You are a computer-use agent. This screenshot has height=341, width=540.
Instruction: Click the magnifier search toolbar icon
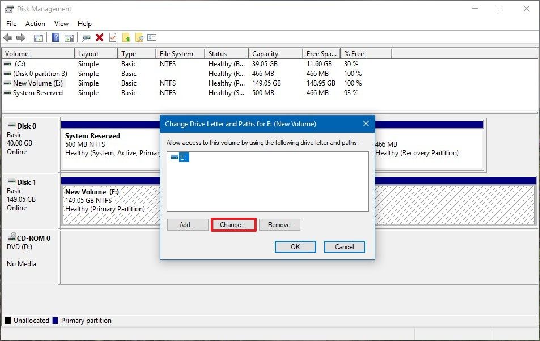tap(139, 37)
